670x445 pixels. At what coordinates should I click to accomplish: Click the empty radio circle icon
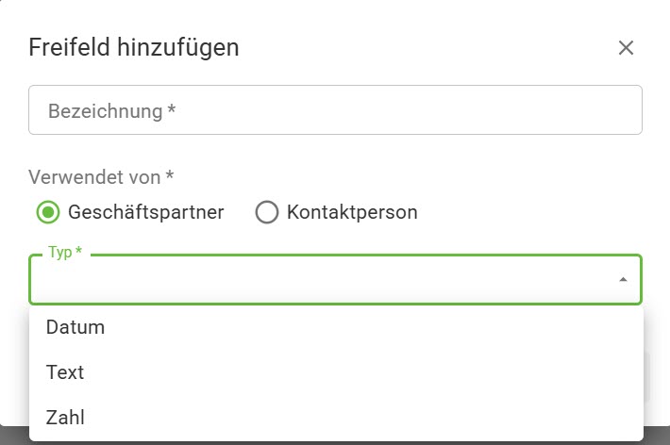coord(267,212)
